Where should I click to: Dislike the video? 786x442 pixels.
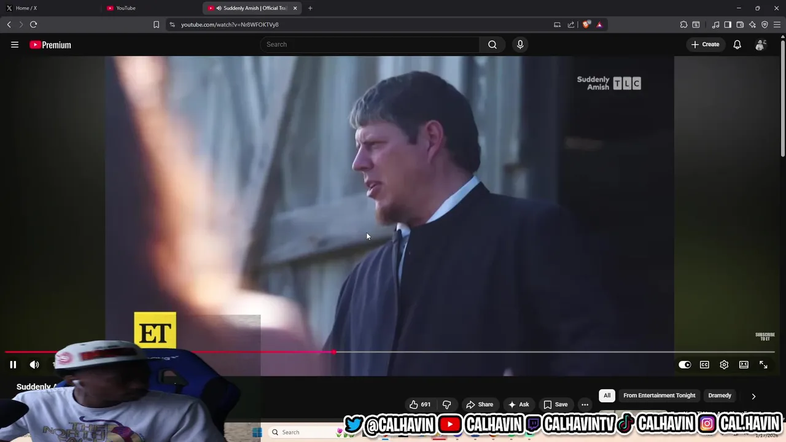point(446,405)
